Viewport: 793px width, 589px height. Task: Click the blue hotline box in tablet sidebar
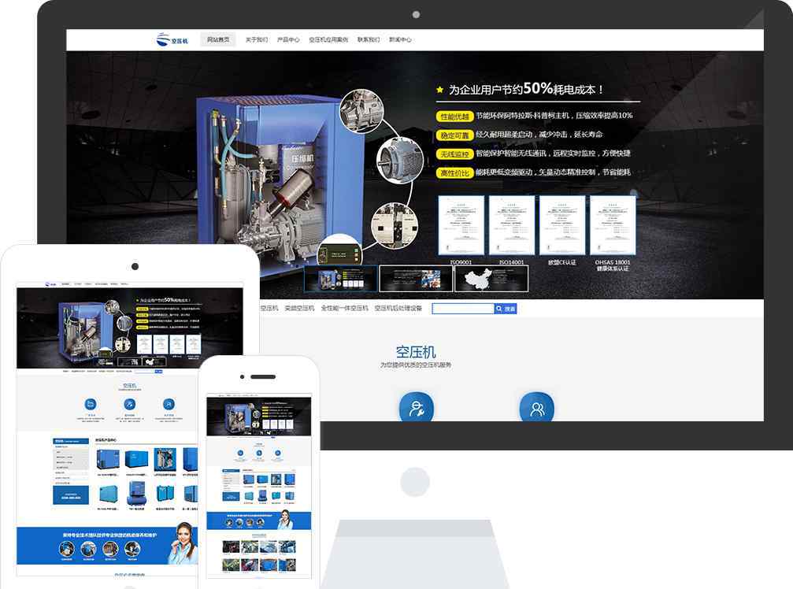click(71, 495)
